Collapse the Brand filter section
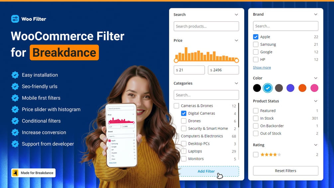 [x=316, y=14]
